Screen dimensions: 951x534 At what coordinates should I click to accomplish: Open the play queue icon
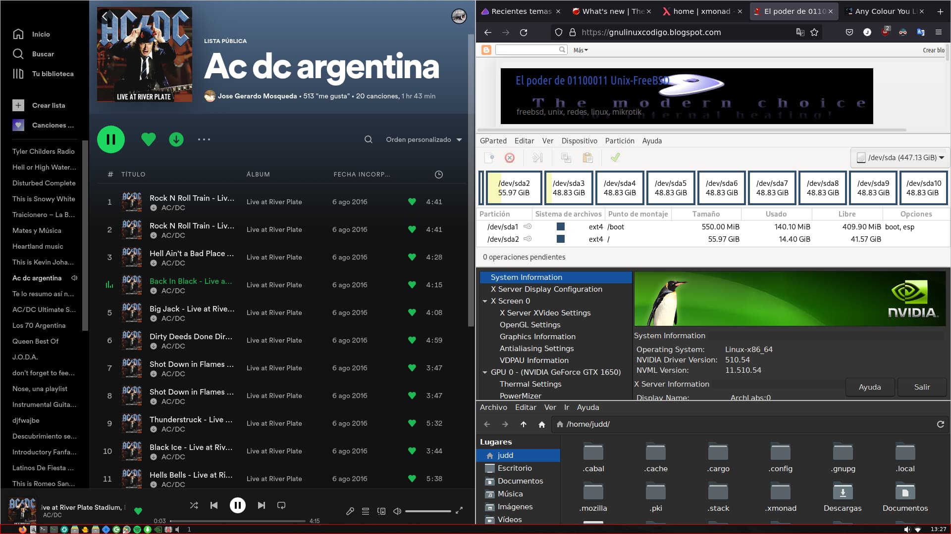(366, 511)
